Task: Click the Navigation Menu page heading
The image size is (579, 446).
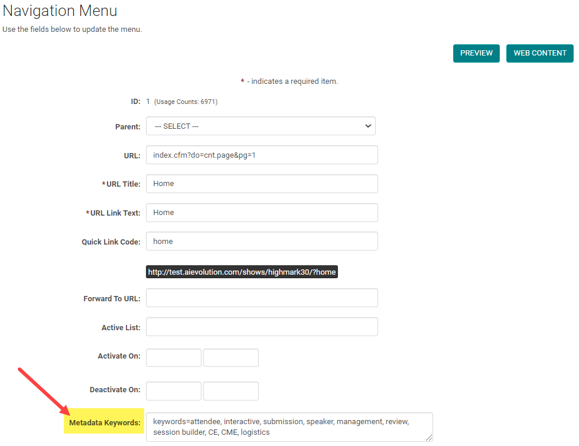Action: click(x=60, y=11)
